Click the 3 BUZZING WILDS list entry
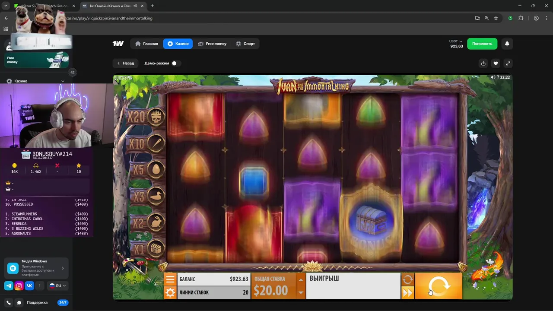This screenshot has width=553, height=311. click(47, 228)
